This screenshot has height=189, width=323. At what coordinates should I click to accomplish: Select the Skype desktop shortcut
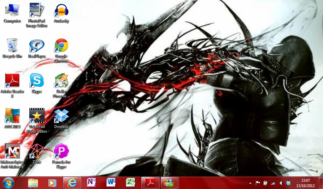(x=37, y=83)
